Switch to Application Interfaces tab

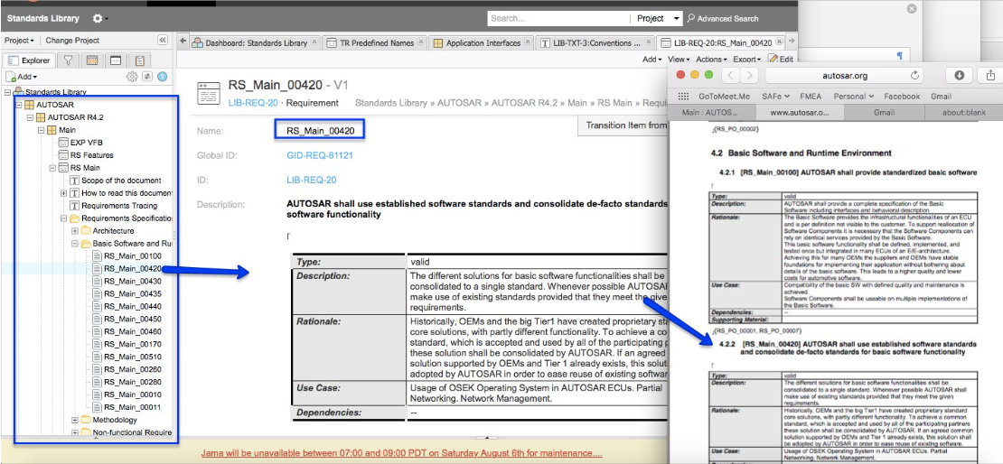coord(482,43)
